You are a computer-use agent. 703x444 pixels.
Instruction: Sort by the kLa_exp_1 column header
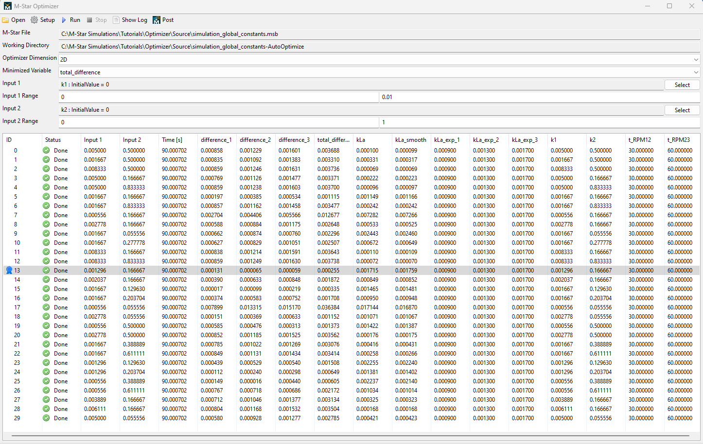[x=450, y=140]
